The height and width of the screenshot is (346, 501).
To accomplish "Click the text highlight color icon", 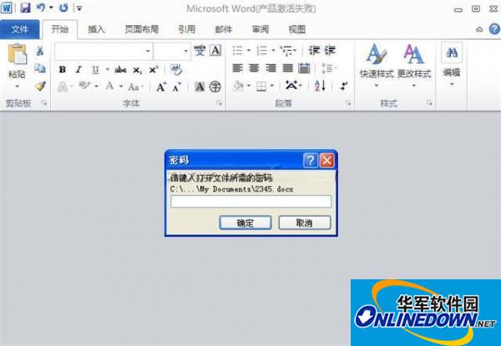I will (x=84, y=86).
